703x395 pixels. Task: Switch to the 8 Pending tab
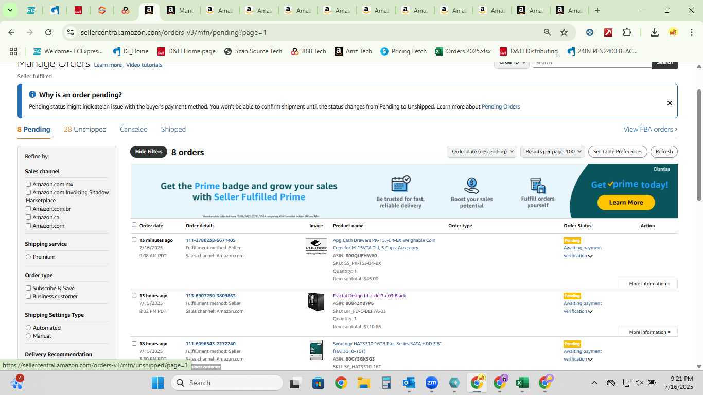pyautogui.click(x=34, y=129)
